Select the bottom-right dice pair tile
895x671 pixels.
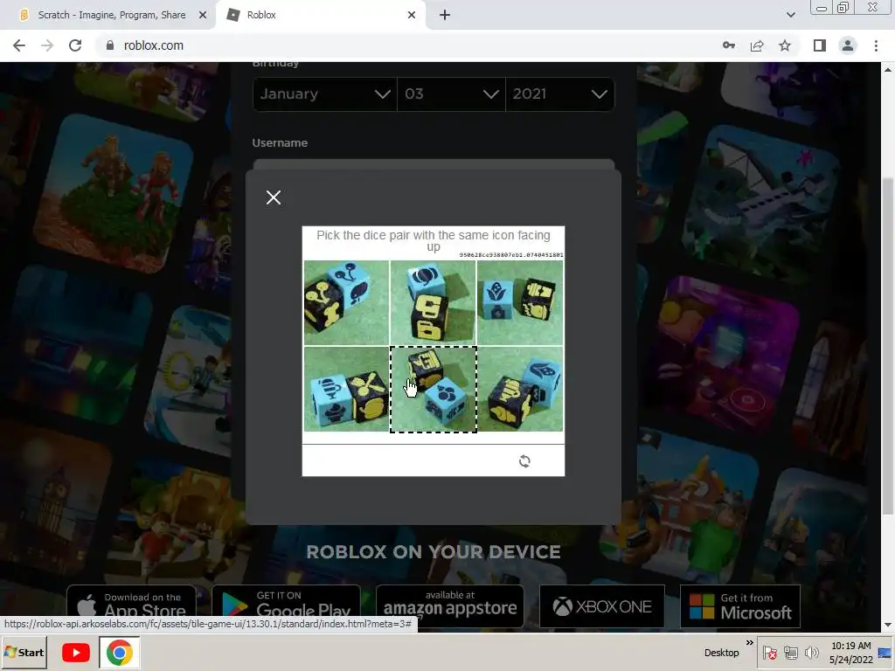coord(520,389)
